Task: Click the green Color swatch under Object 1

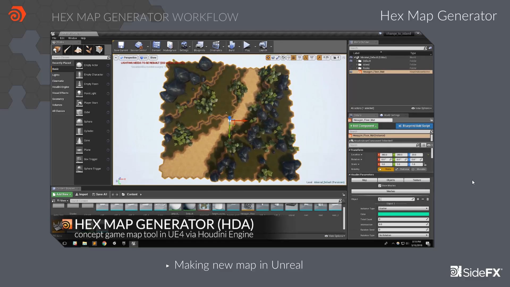Action: (403, 214)
